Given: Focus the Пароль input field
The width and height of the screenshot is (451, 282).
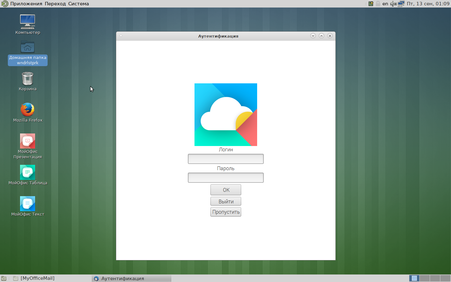Looking at the screenshot, I should point(226,178).
